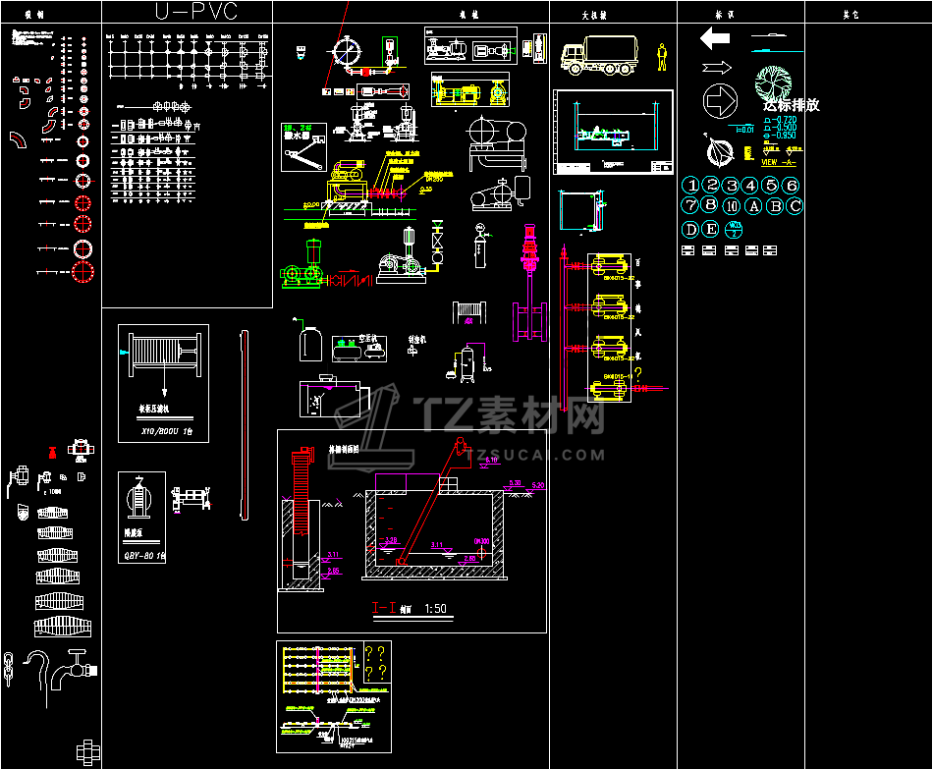Screen dimensions: 933x769
Task: Select the north arrow compass symbol
Action: 719,150
